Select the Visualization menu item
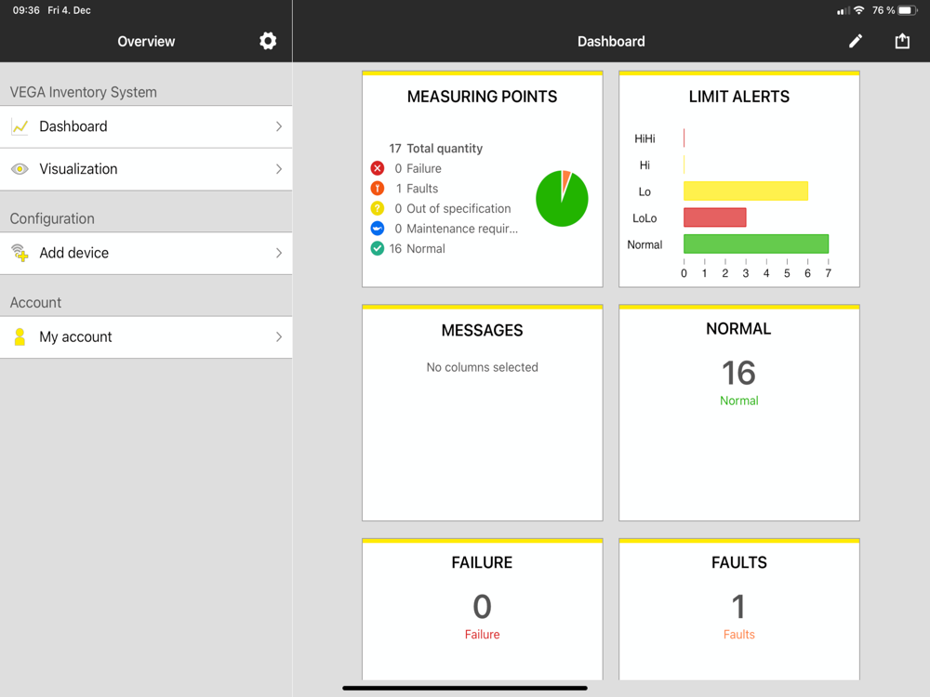930x697 pixels. [146, 169]
